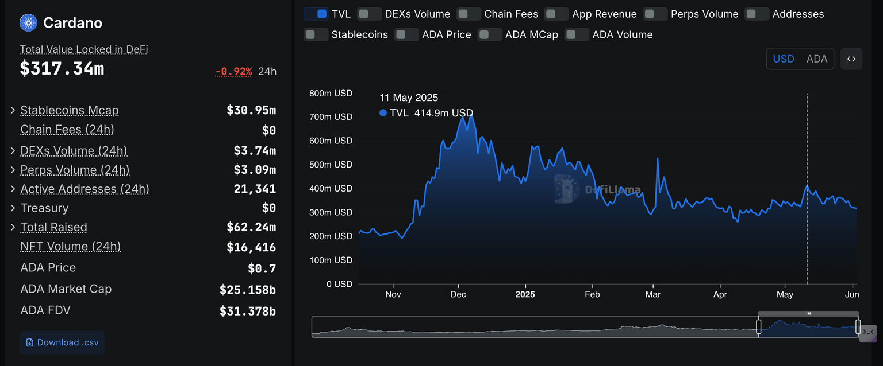The image size is (883, 366).
Task: Click the left handle of range slider
Action: click(758, 327)
